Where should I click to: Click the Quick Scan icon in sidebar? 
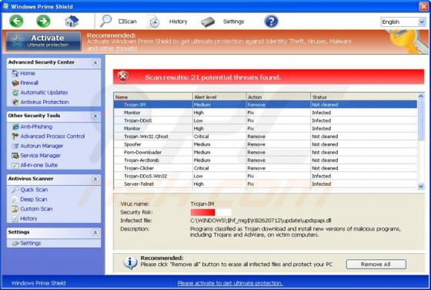(15, 190)
